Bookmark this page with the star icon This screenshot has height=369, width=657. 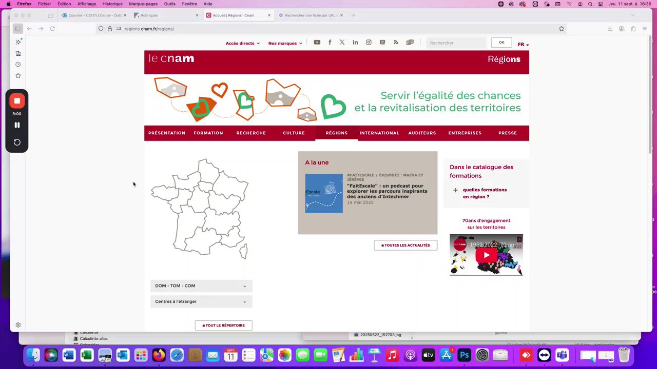click(x=562, y=29)
